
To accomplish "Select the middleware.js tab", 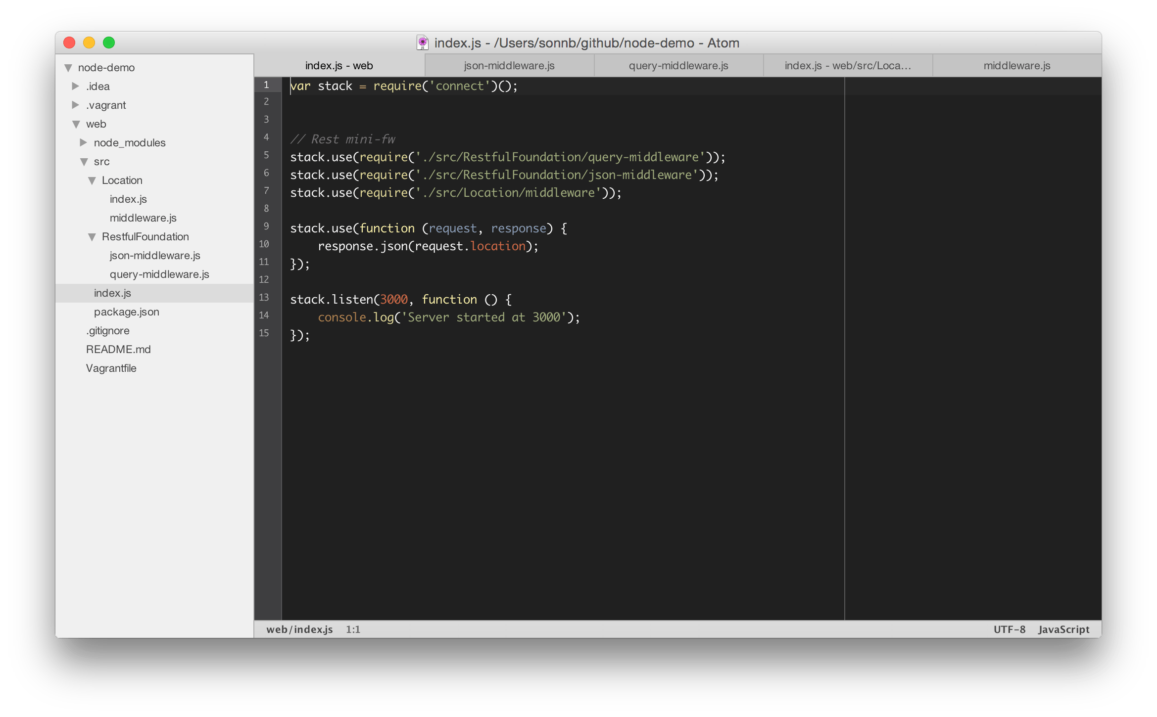I will 1016,66.
